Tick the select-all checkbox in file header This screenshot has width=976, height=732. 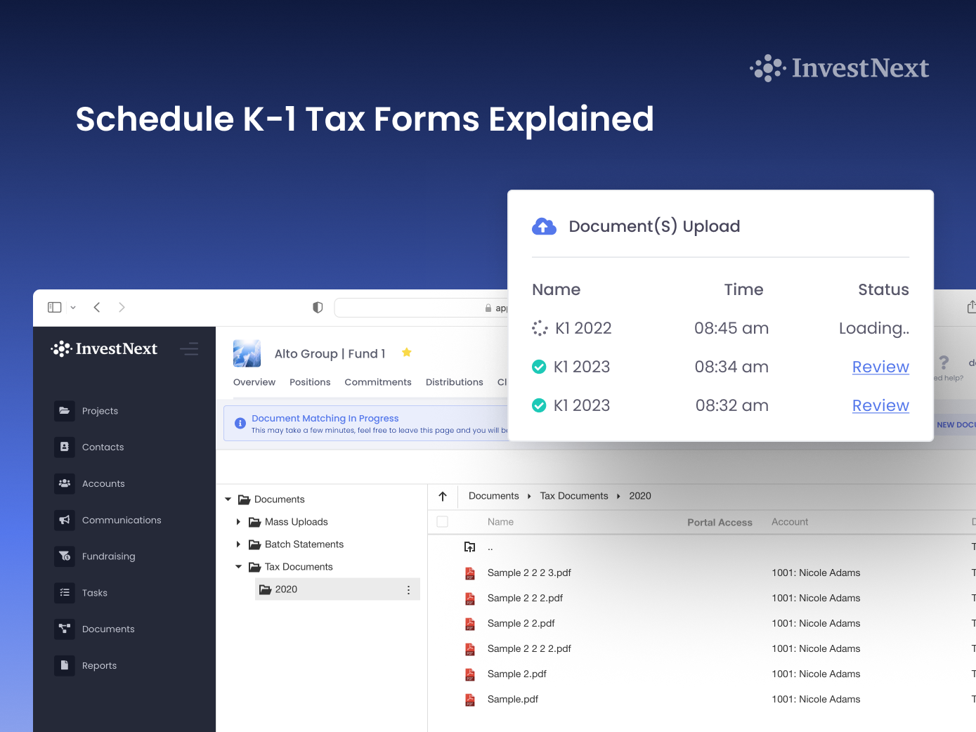(x=443, y=522)
